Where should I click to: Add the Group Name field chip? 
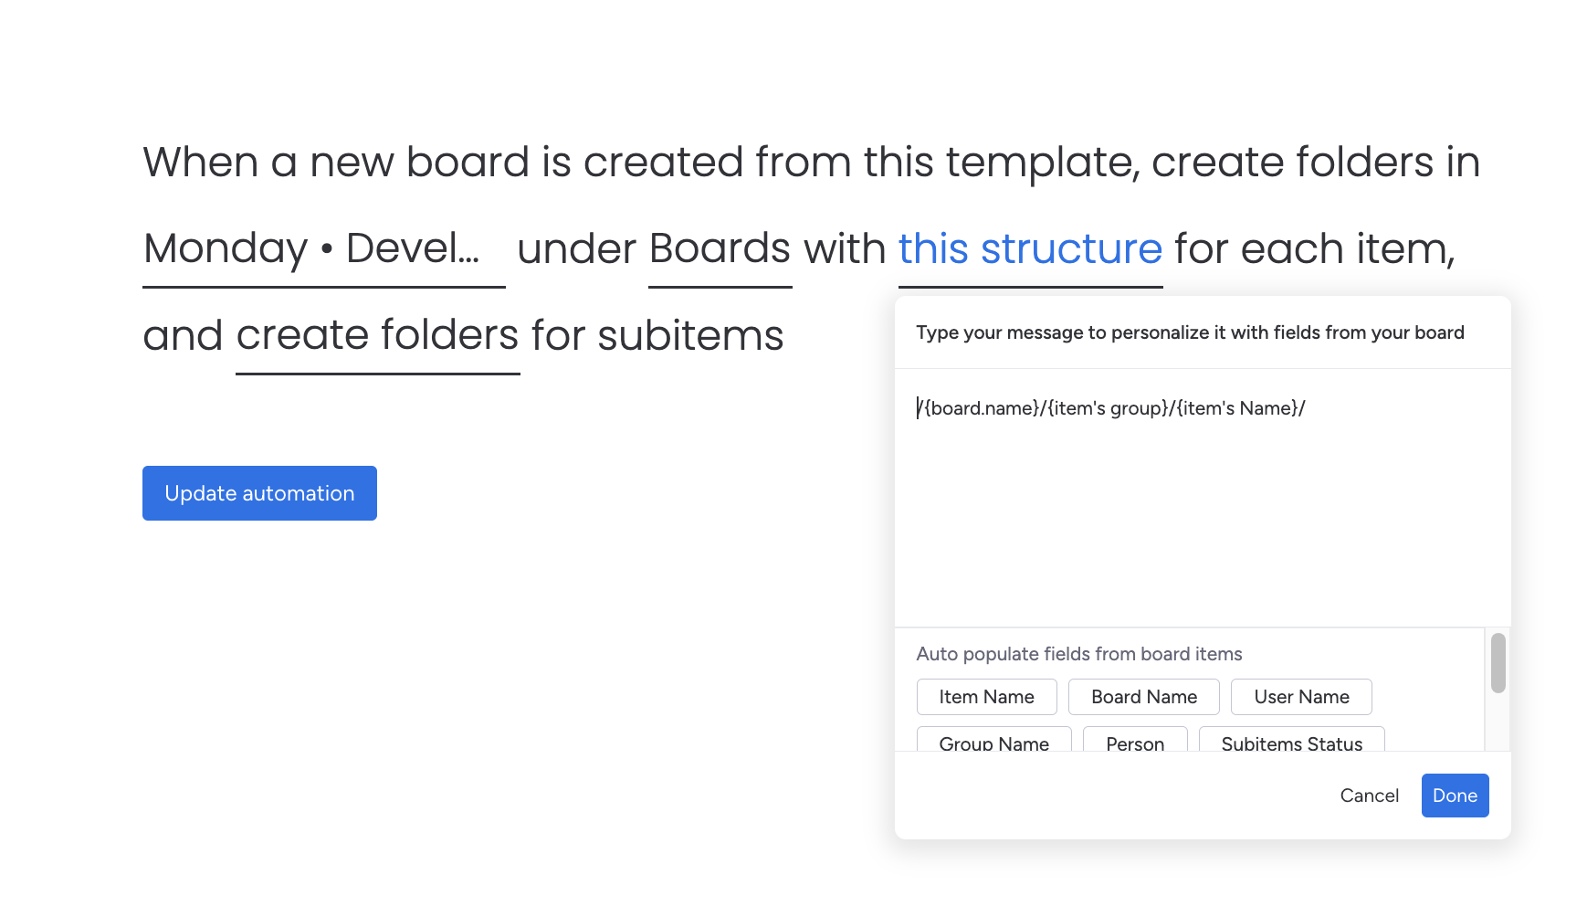[993, 741]
